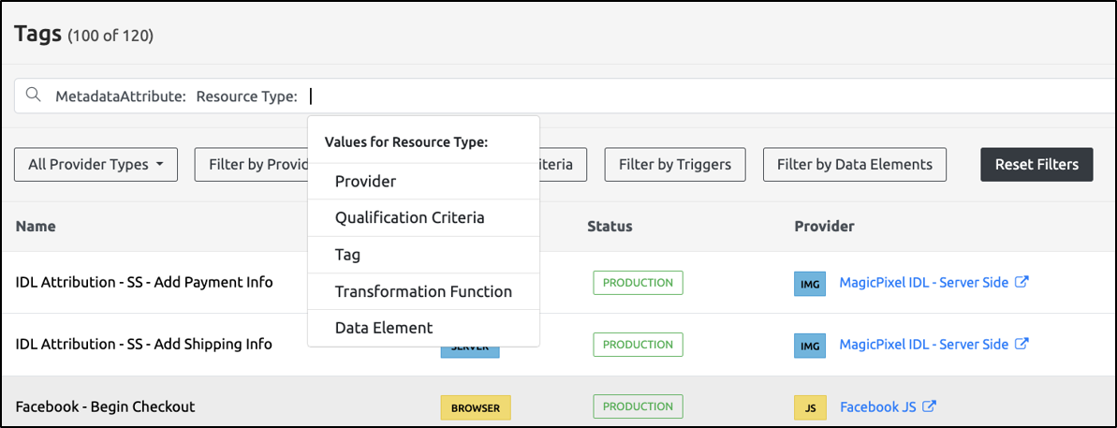Click the BROWSER type badge

[x=475, y=407]
